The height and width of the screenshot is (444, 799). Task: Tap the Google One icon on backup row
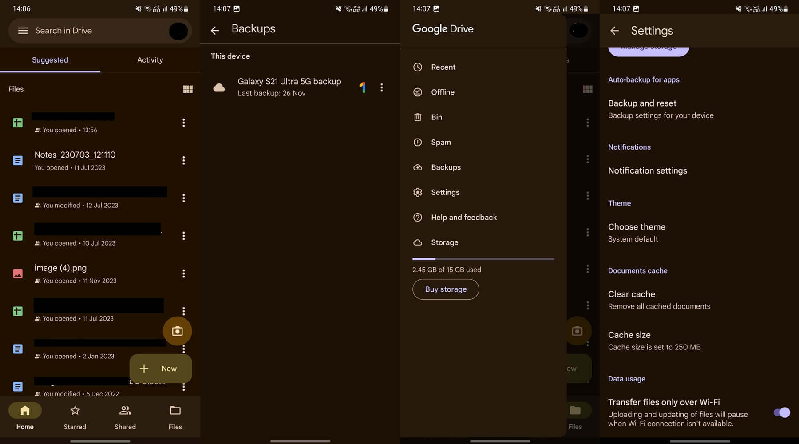coord(363,87)
